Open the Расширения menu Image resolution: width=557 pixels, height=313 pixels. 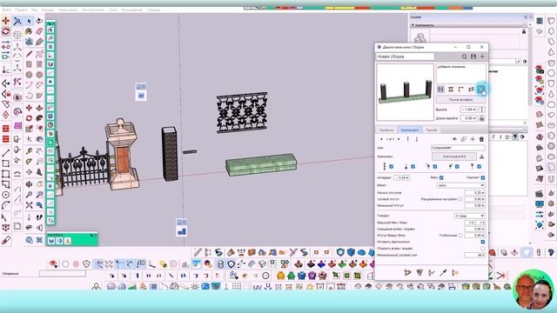coord(131,10)
